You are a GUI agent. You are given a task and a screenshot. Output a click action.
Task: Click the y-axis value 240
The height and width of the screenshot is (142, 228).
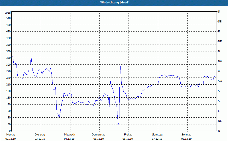[x=9, y=78]
